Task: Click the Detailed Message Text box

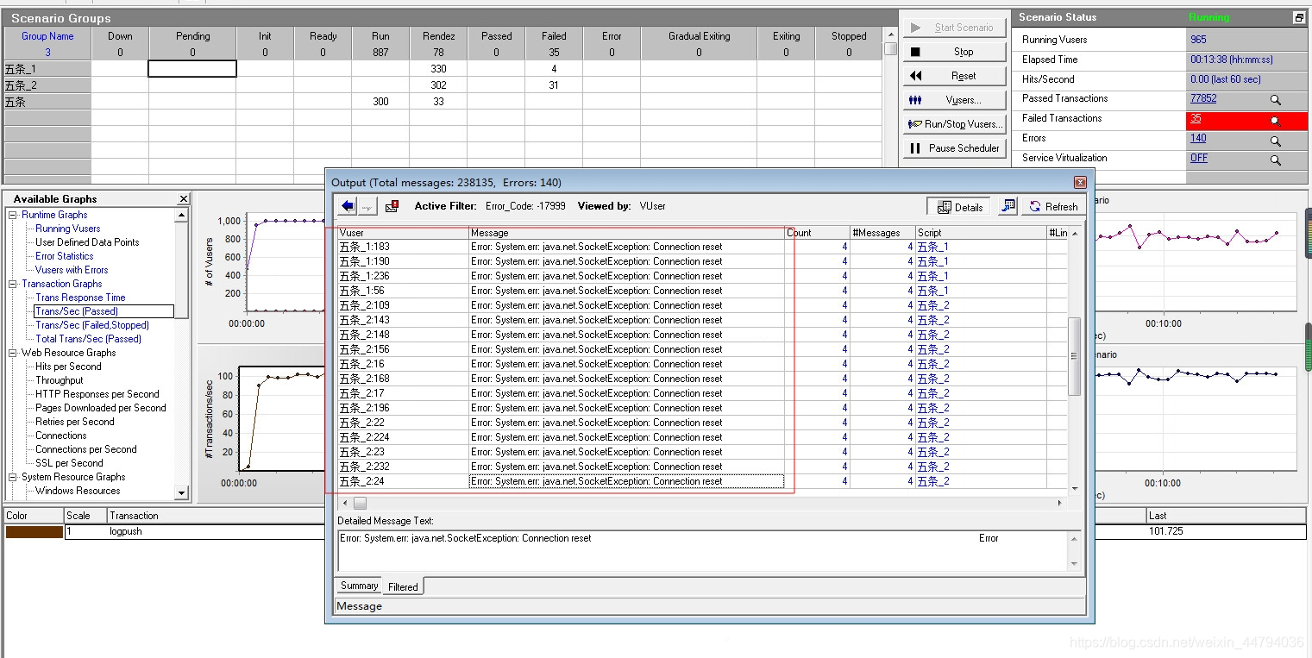Action: 703,549
